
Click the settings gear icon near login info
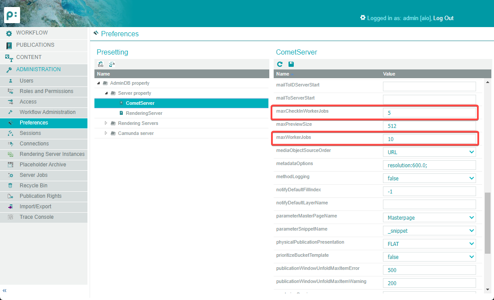(362, 18)
